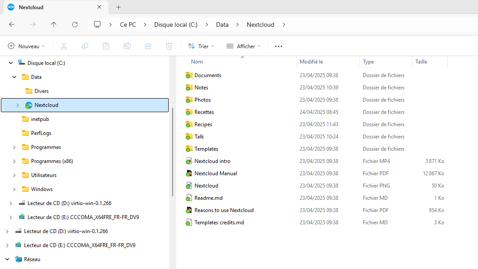Screen dimensions: 478x269
Task: Click the Cut scissors icon in toolbar
Action: pyautogui.click(x=64, y=46)
